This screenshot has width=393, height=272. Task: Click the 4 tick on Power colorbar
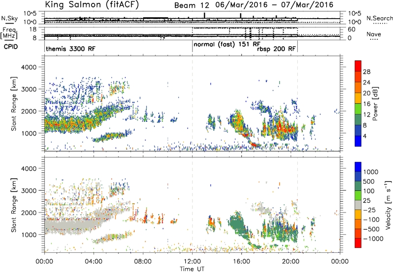click(365, 136)
